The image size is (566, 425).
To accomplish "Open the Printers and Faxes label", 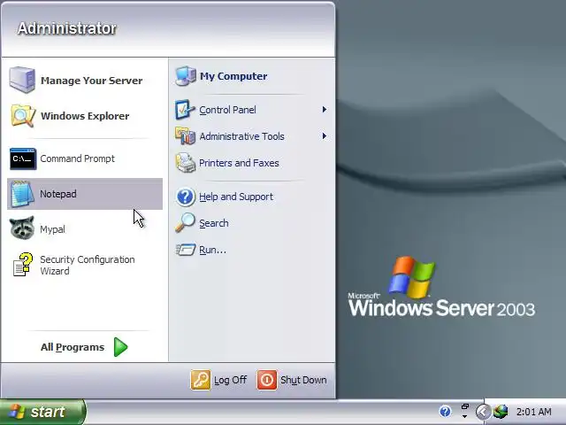I will 239,163.
